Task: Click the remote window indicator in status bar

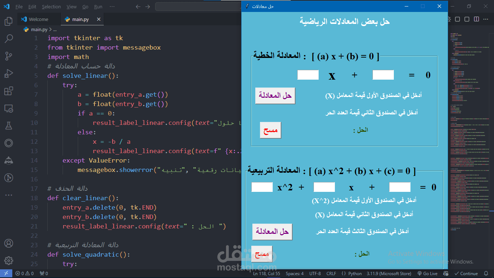Action: pyautogui.click(x=6, y=274)
